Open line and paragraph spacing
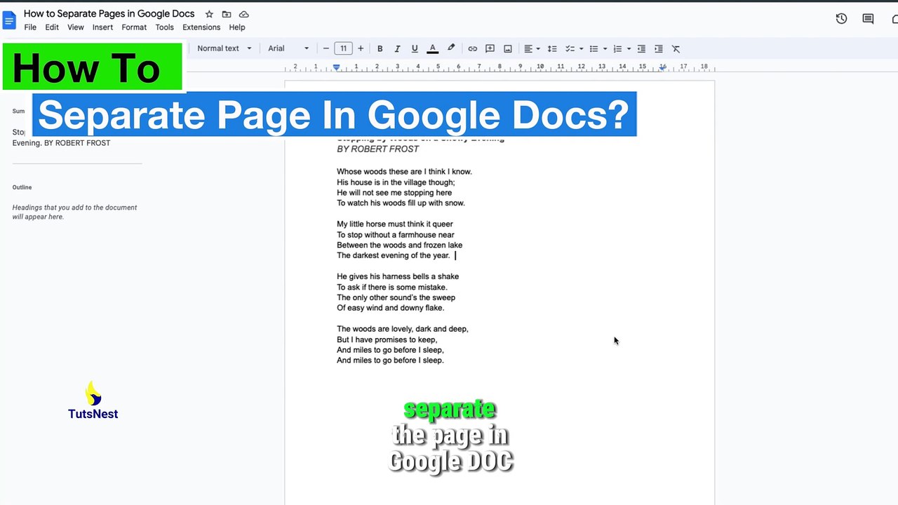Image resolution: width=898 pixels, height=505 pixels. pos(552,48)
